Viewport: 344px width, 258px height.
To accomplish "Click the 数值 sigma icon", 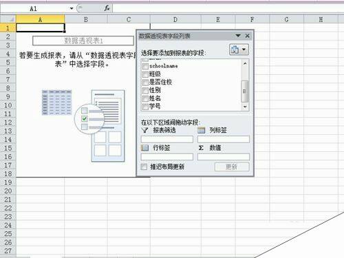I will click(x=201, y=148).
